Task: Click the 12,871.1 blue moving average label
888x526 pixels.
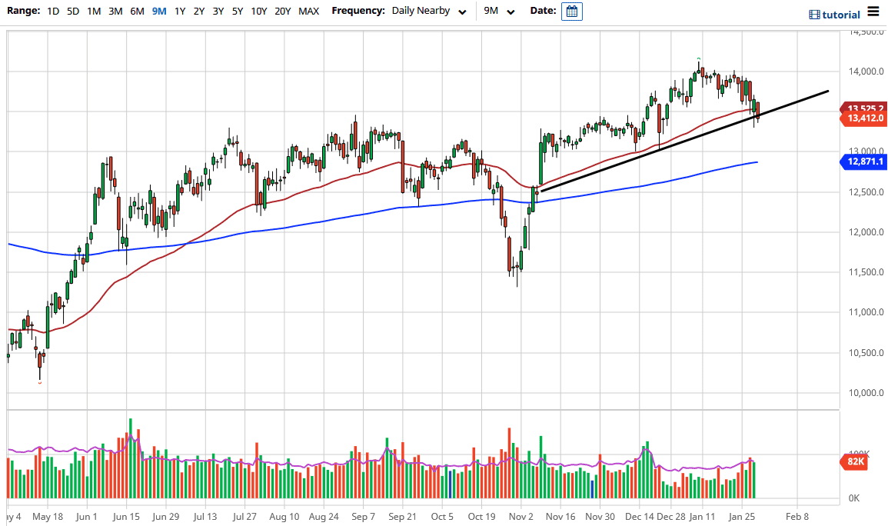Action: click(863, 162)
